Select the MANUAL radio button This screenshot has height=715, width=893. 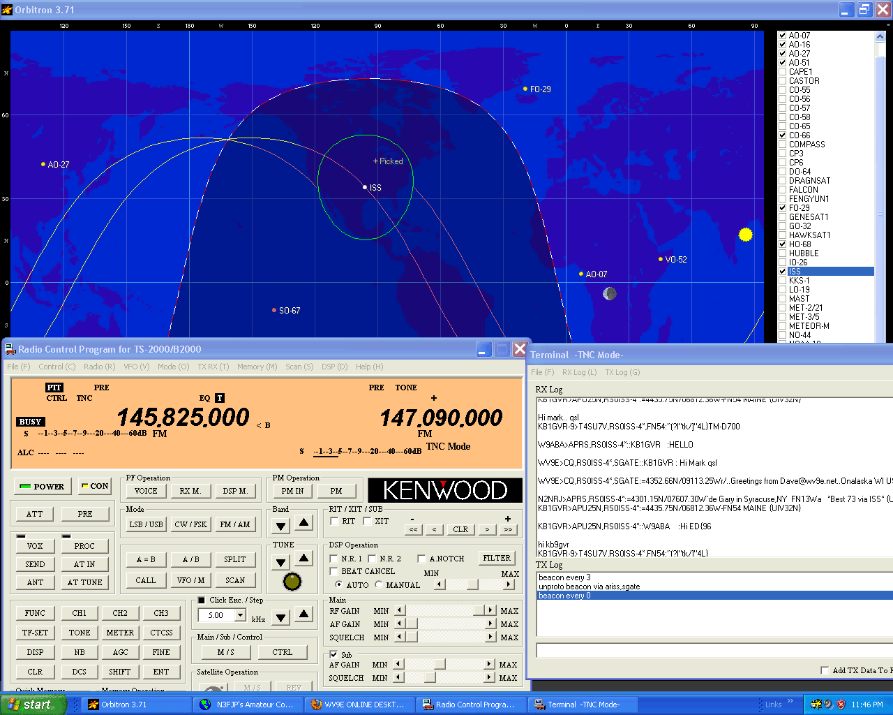point(379,585)
